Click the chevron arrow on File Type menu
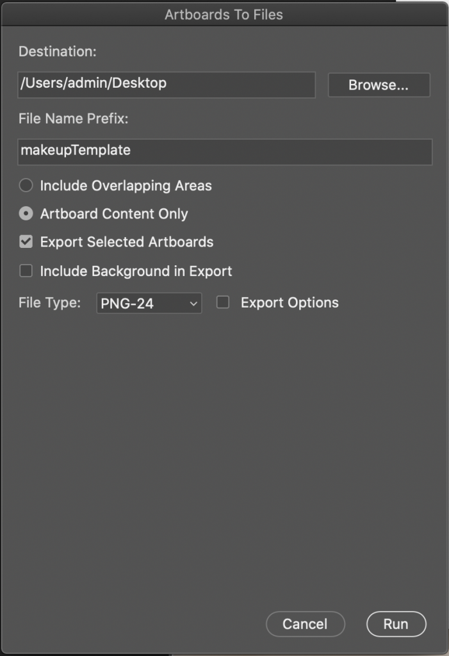The width and height of the screenshot is (449, 656). click(193, 304)
